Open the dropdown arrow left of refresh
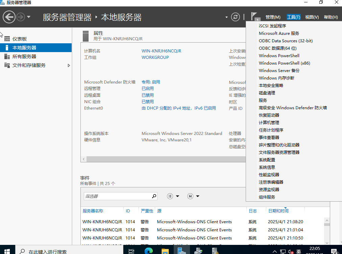342x254 pixels. [x=226, y=17]
